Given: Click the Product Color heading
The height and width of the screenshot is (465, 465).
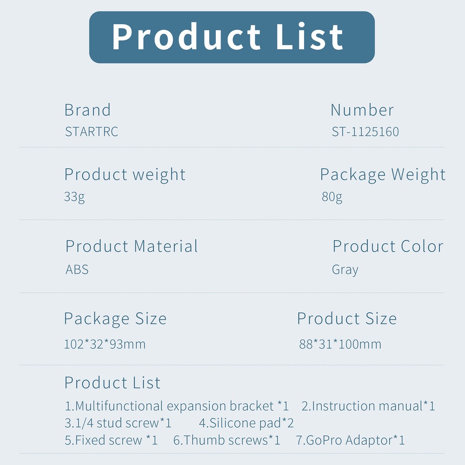Looking at the screenshot, I should [388, 246].
